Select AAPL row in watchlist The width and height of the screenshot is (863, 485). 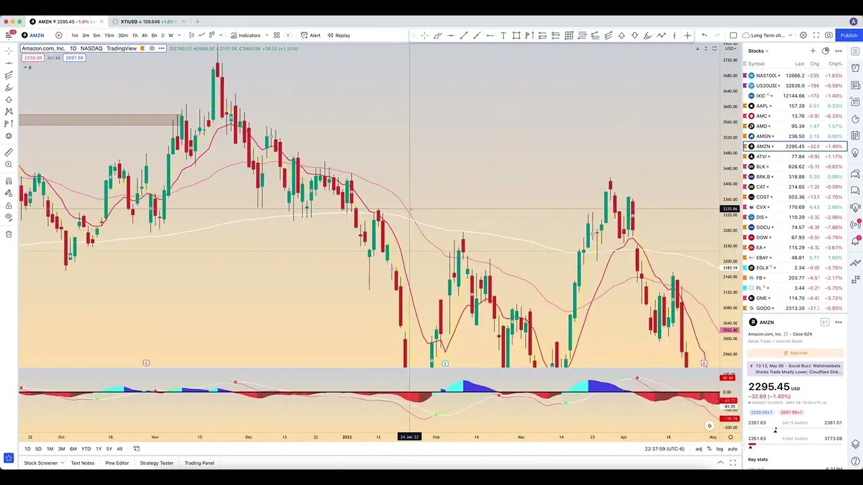pyautogui.click(x=795, y=106)
